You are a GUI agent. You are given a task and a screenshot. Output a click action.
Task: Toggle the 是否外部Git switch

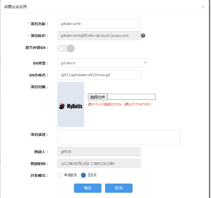point(66,48)
